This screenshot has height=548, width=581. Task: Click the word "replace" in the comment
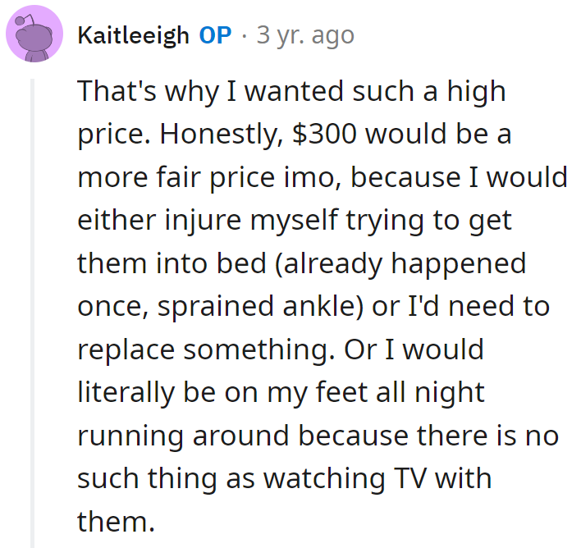tap(126, 349)
